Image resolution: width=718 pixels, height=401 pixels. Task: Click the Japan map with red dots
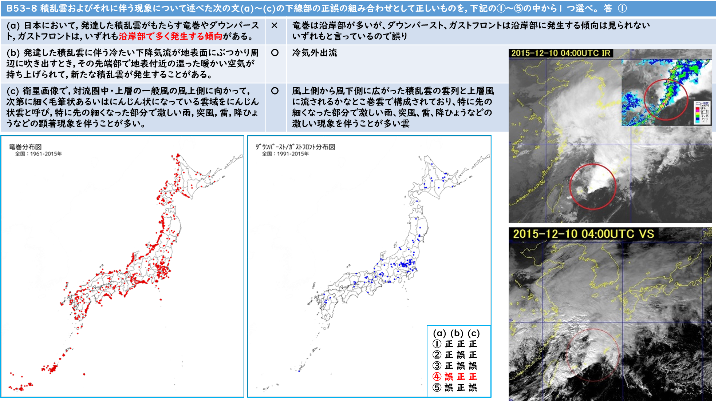tap(122, 266)
